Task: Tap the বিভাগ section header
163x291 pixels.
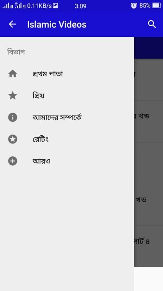Action: point(16,52)
